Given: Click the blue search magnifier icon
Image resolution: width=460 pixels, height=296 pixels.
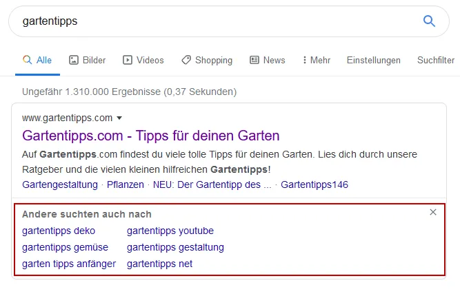Looking at the screenshot, I should (x=429, y=21).
